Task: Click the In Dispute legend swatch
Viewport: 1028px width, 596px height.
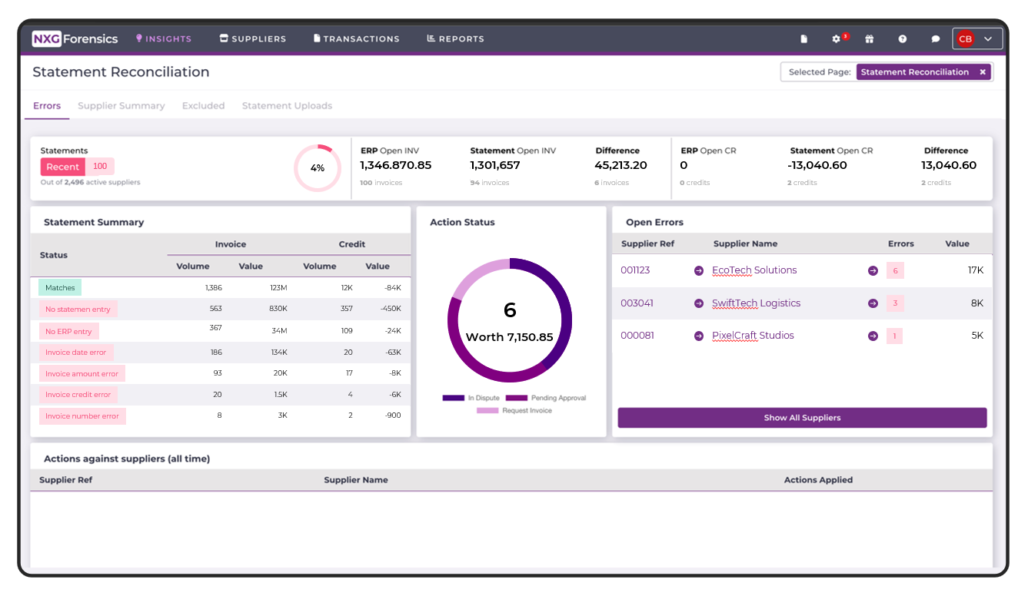Action: (454, 398)
